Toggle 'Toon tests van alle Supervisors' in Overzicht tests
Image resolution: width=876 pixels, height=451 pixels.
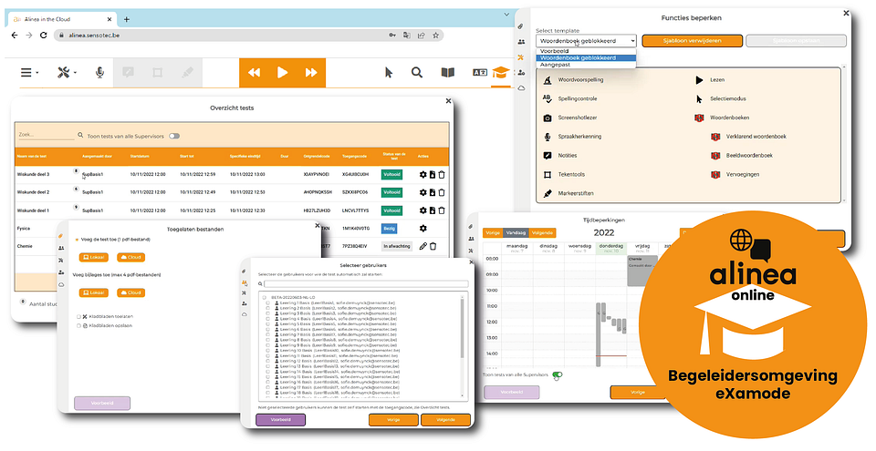[x=174, y=136]
